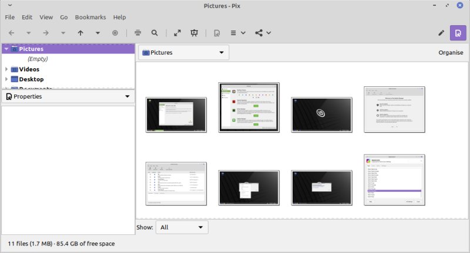Select the Applications list screenshot thumbnail
Image resolution: width=470 pixels, height=253 pixels.
tap(394, 180)
